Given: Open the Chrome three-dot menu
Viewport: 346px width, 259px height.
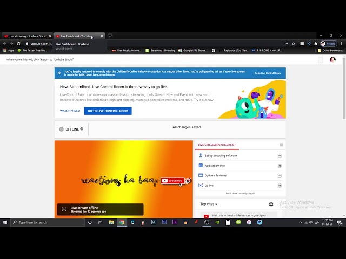Looking at the screenshot, I should [341, 44].
